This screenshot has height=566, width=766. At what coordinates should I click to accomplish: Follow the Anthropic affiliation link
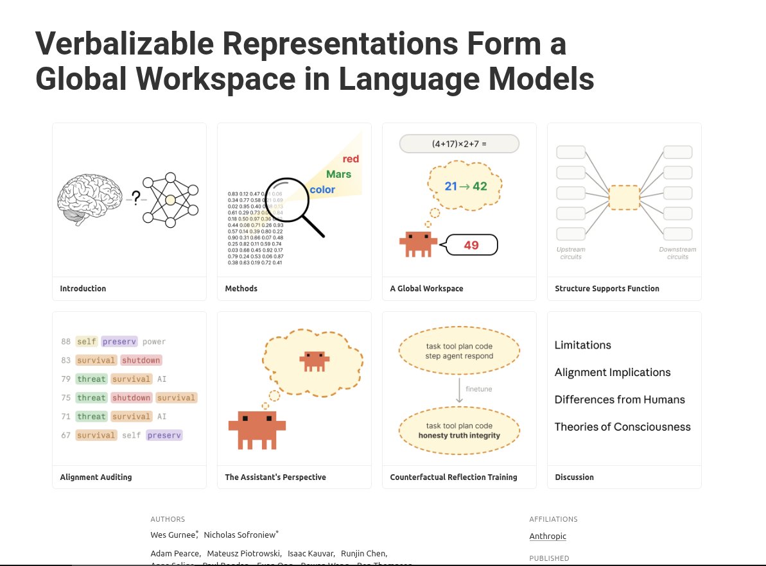548,536
